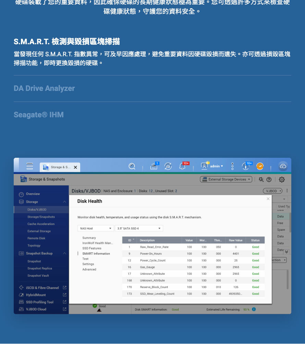Select the Raw_Read_Error_Rate row
Screen dimensions: 305x344
193,247
